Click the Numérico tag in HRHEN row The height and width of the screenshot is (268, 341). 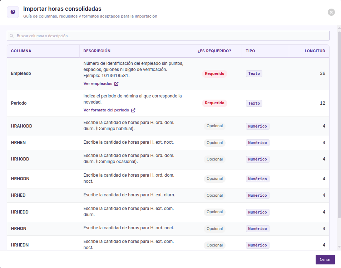tap(257, 143)
